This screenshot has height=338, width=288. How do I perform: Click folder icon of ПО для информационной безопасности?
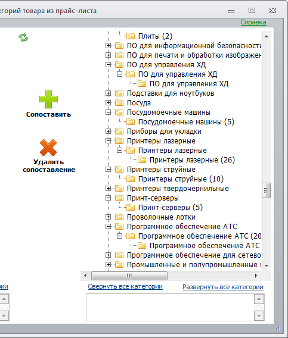[x=119, y=45]
